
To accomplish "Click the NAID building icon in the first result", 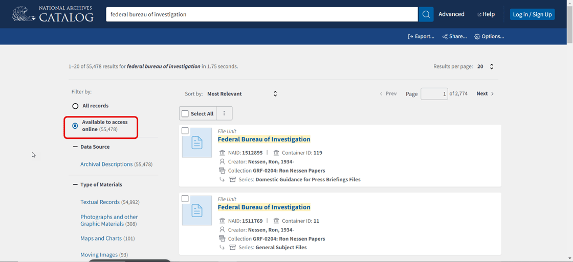I will click(222, 153).
